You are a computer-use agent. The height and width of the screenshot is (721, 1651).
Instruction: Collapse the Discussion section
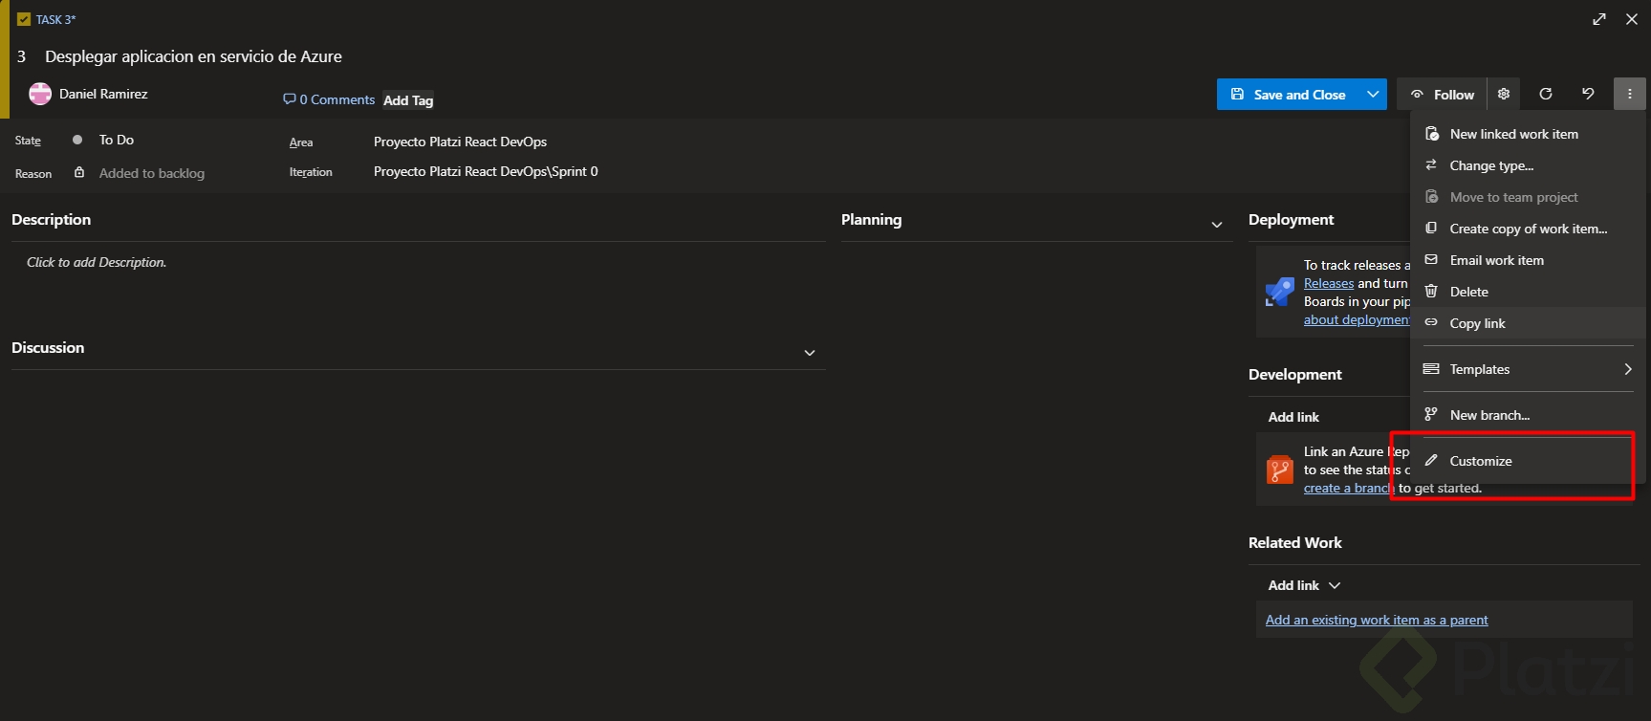810,353
